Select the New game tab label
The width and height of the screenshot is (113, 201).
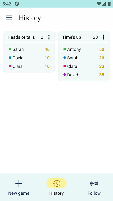[x=19, y=193]
